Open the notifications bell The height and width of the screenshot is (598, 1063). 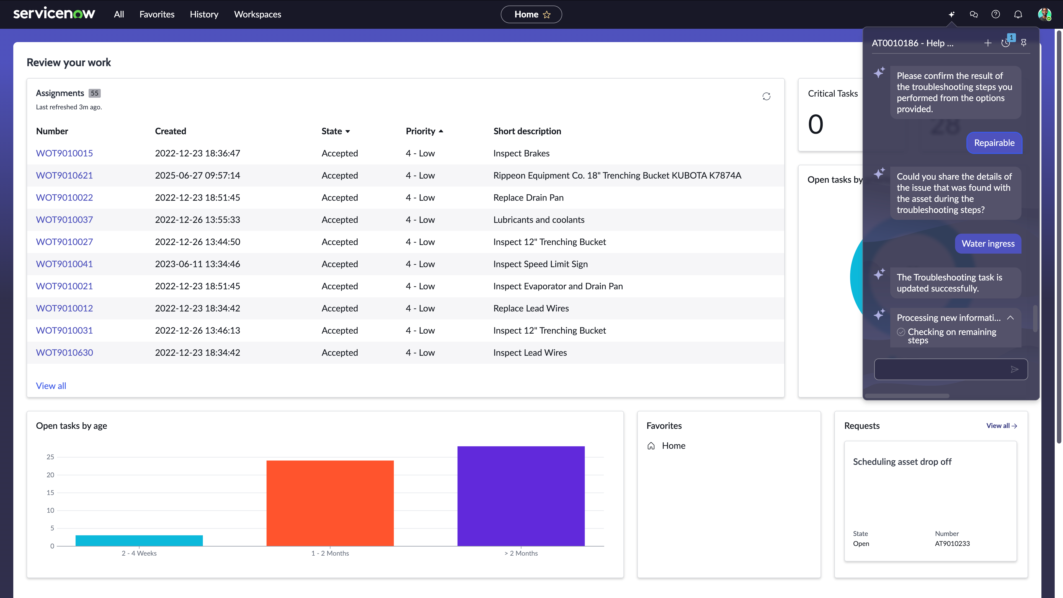[x=1018, y=14]
